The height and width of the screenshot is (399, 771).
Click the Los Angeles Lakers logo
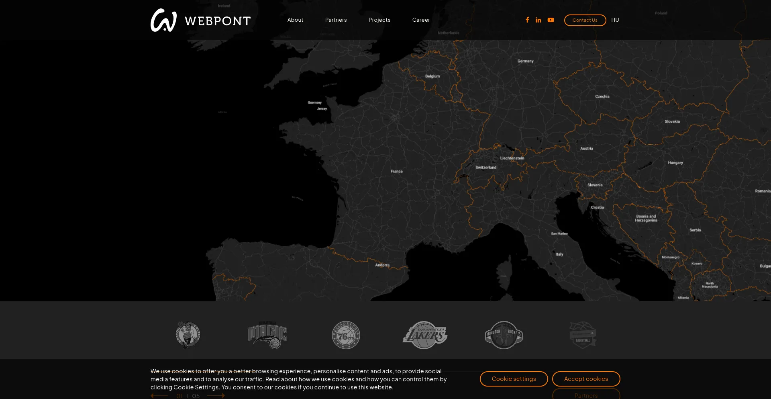pos(425,335)
